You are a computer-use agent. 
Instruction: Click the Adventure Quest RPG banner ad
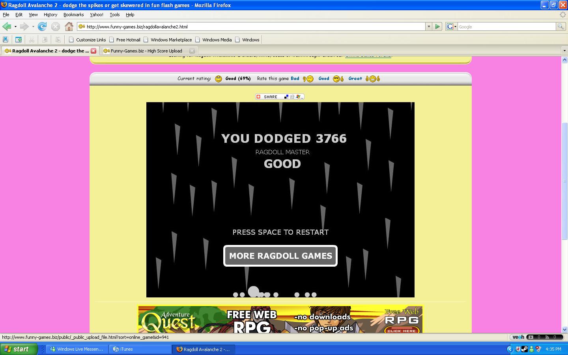[280, 319]
